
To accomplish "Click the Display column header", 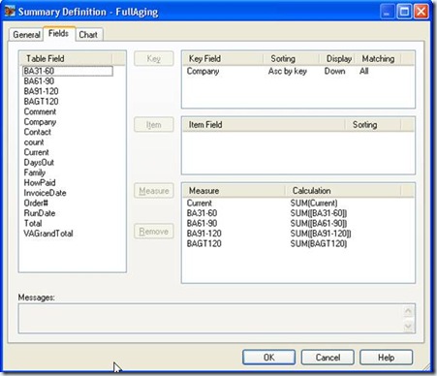I will click(337, 58).
